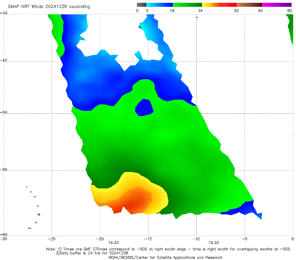
Task: Click the swath time '19:35'
Action: coord(214,243)
